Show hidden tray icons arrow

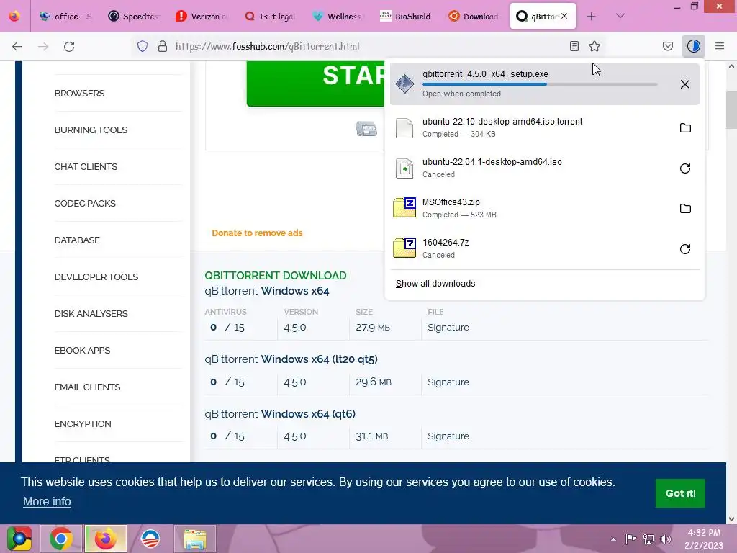(613, 539)
